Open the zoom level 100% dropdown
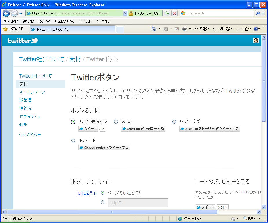The height and width of the screenshot is (223, 268). click(259, 218)
